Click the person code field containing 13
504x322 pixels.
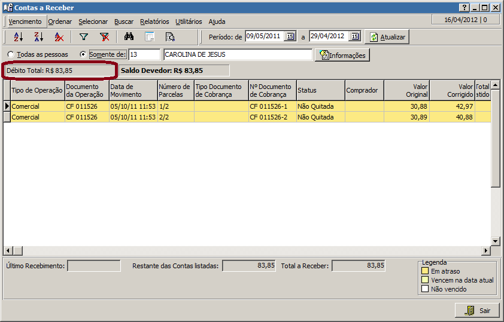tap(144, 55)
